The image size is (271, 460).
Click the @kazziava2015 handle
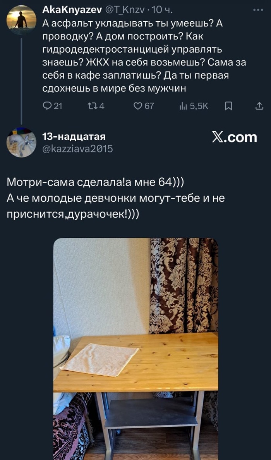pos(78,149)
